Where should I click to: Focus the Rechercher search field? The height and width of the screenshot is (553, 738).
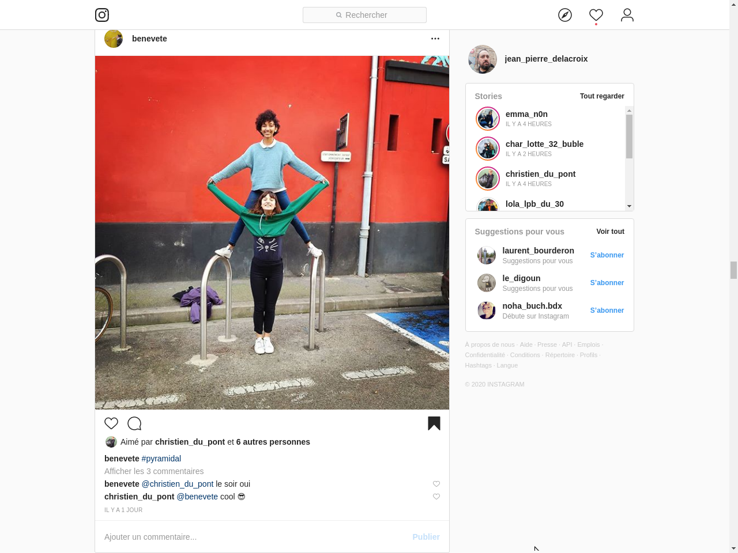pyautogui.click(x=364, y=15)
